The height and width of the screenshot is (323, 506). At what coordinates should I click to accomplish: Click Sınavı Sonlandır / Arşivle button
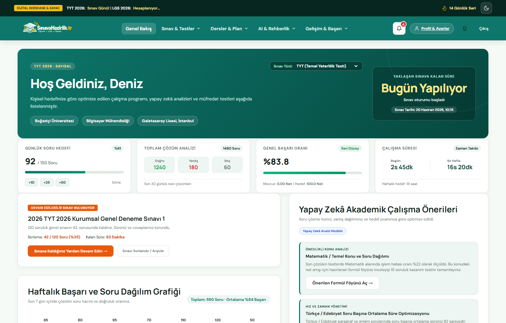(143, 251)
